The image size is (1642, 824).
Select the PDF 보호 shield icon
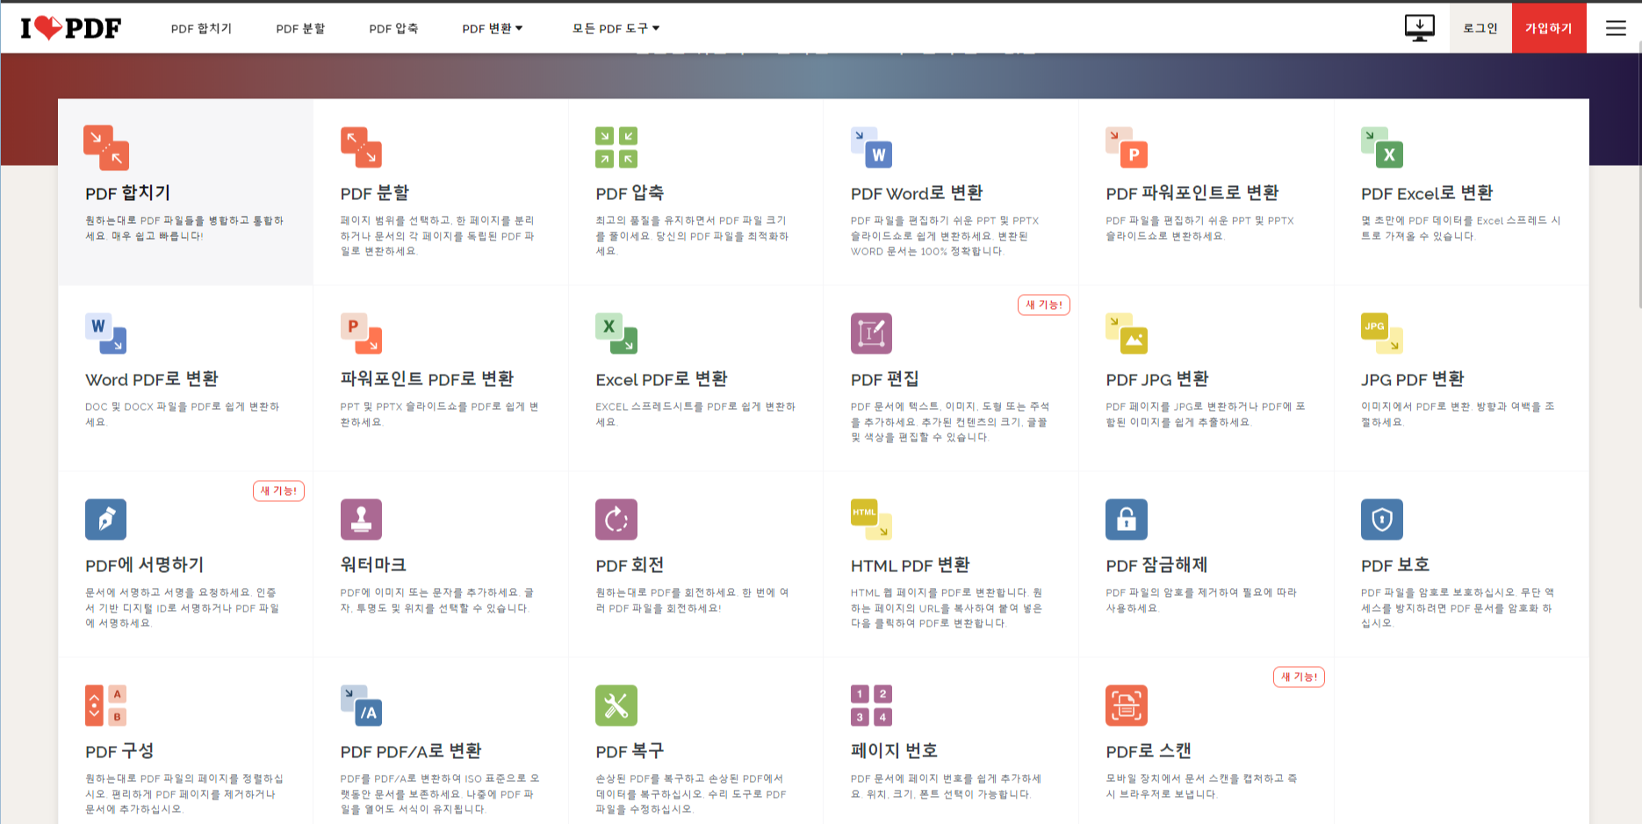click(1382, 519)
